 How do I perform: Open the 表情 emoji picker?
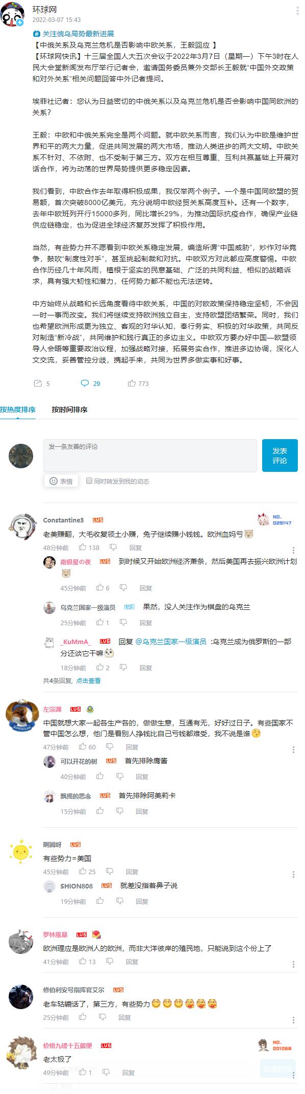tap(61, 481)
